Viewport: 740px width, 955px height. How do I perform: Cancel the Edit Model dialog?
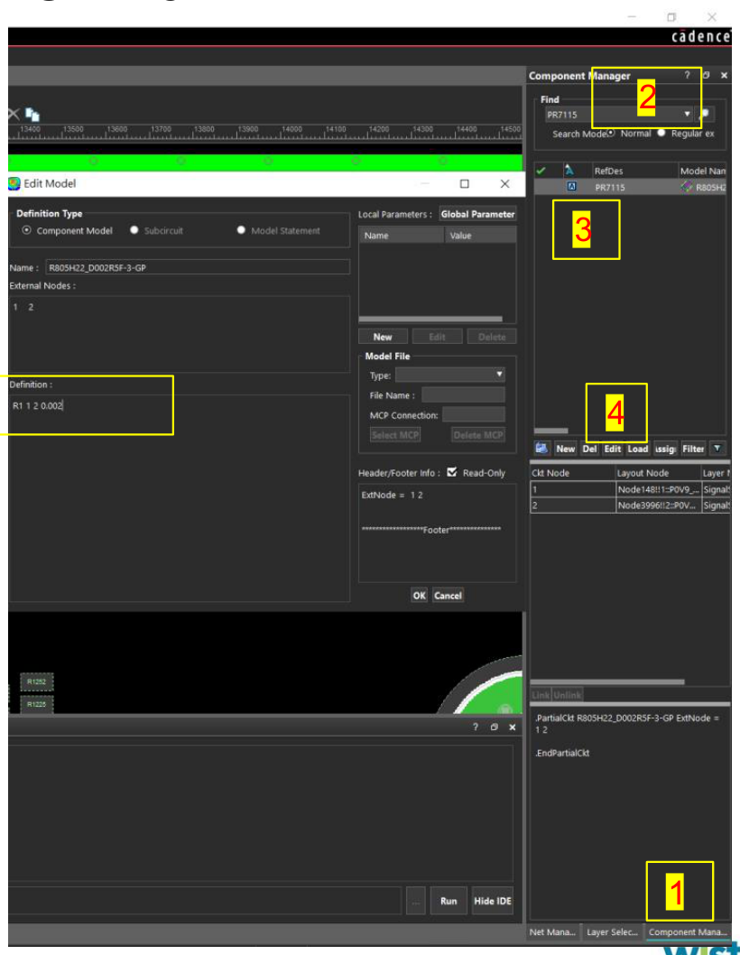[x=448, y=595]
